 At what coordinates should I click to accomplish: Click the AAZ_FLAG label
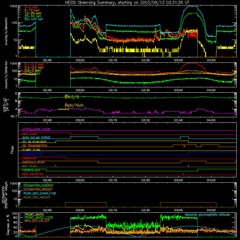click(x=29, y=166)
